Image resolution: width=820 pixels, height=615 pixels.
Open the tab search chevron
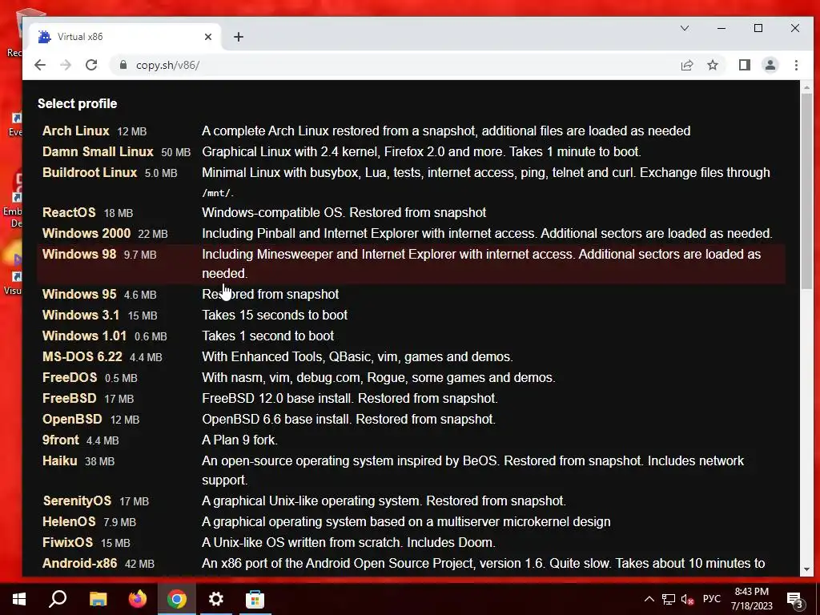click(685, 28)
